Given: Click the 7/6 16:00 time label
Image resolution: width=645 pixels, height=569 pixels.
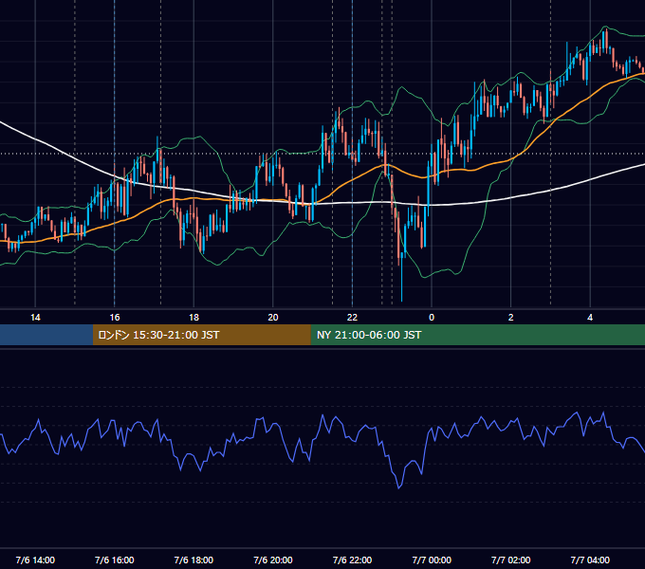Looking at the screenshot, I should click(115, 560).
